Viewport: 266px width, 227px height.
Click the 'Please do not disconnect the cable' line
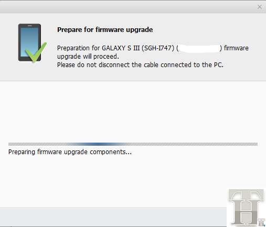coord(140,65)
